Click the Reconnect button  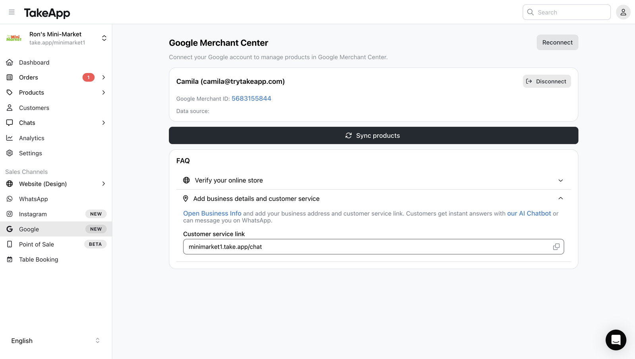point(557,42)
